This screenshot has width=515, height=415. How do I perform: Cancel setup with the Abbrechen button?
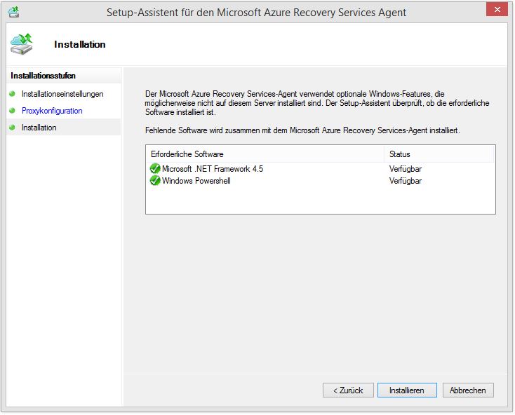pos(468,390)
